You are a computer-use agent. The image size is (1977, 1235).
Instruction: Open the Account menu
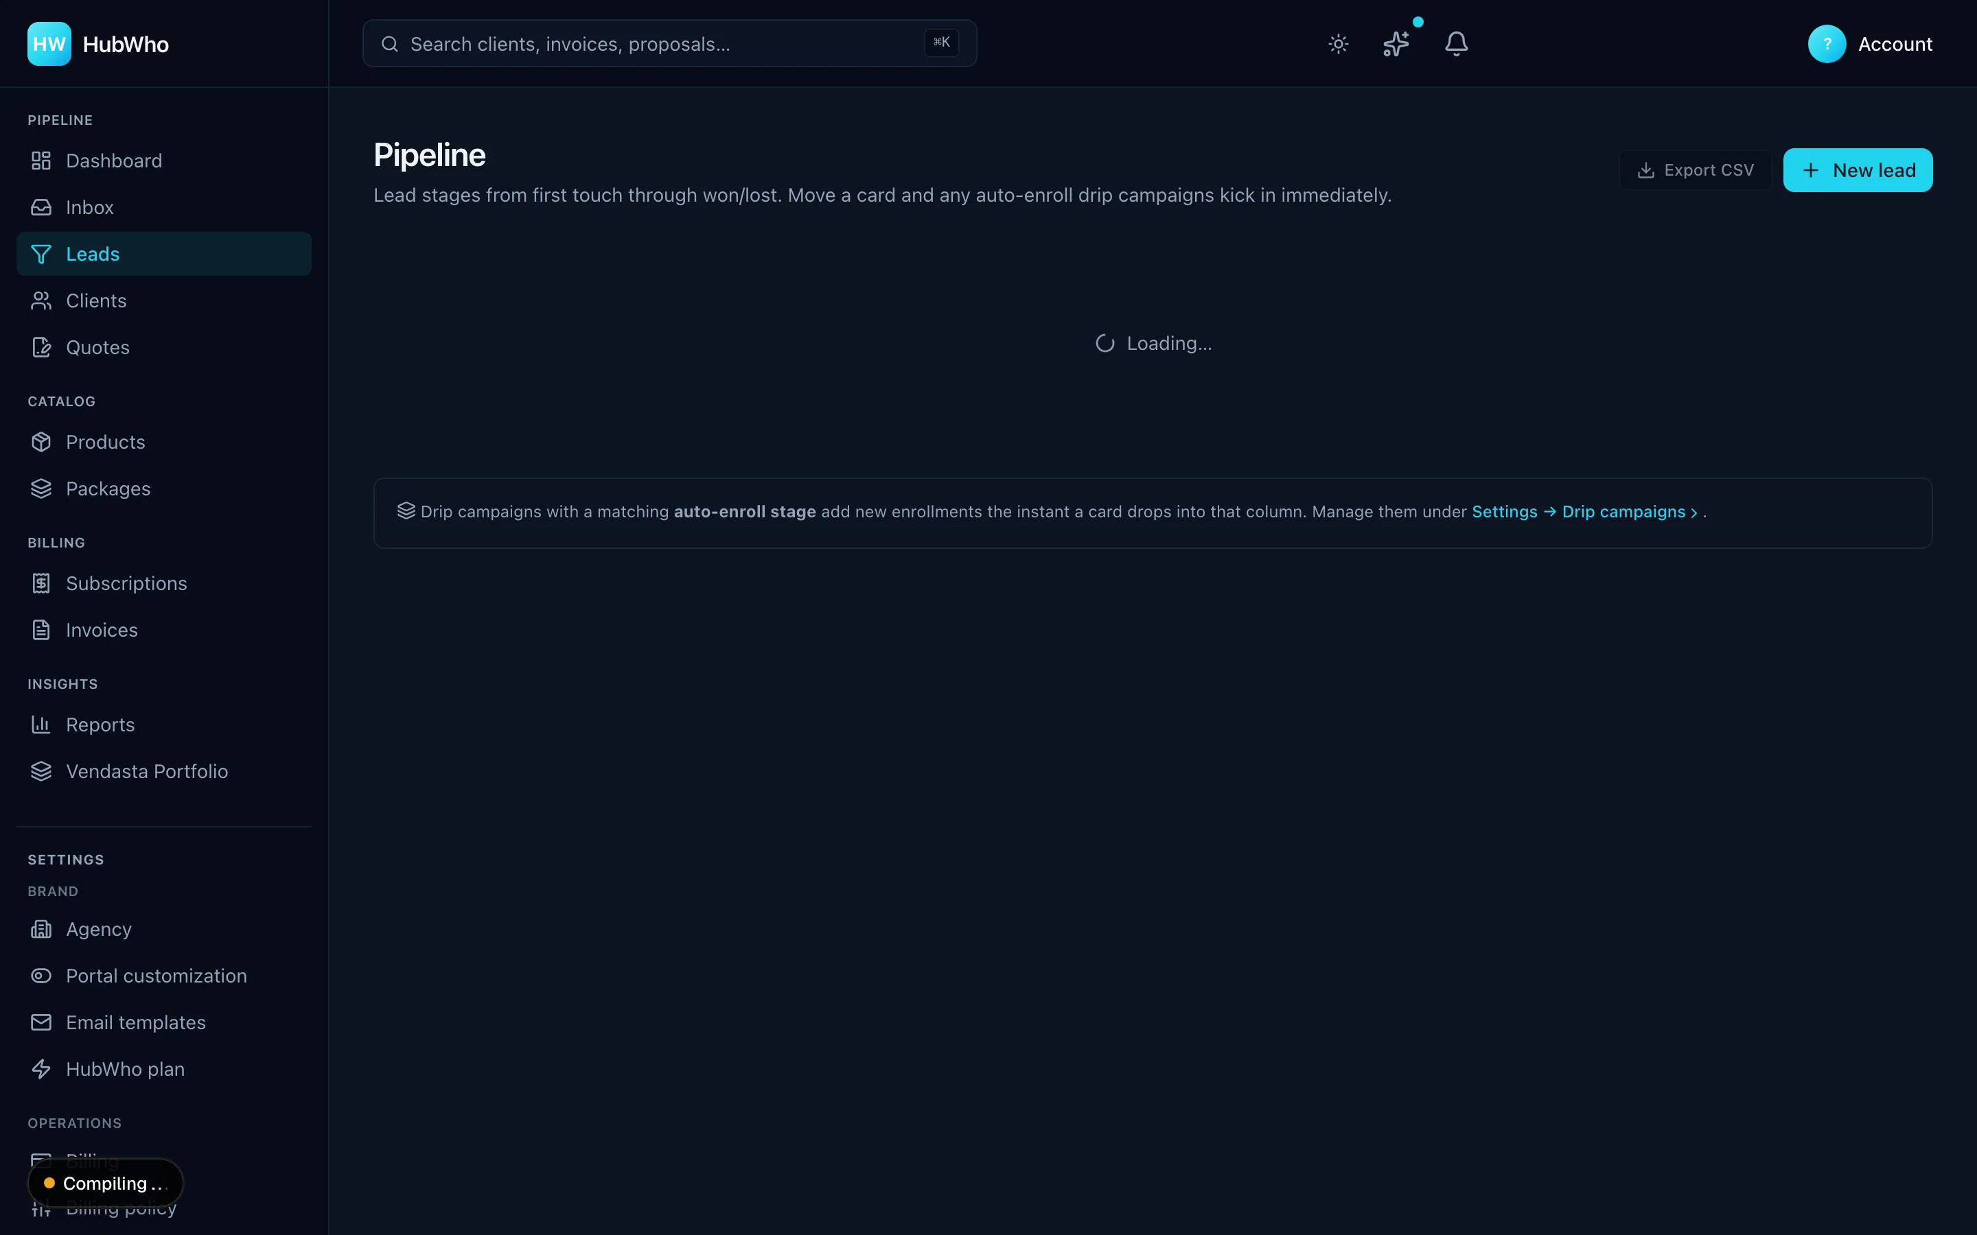1870,44
